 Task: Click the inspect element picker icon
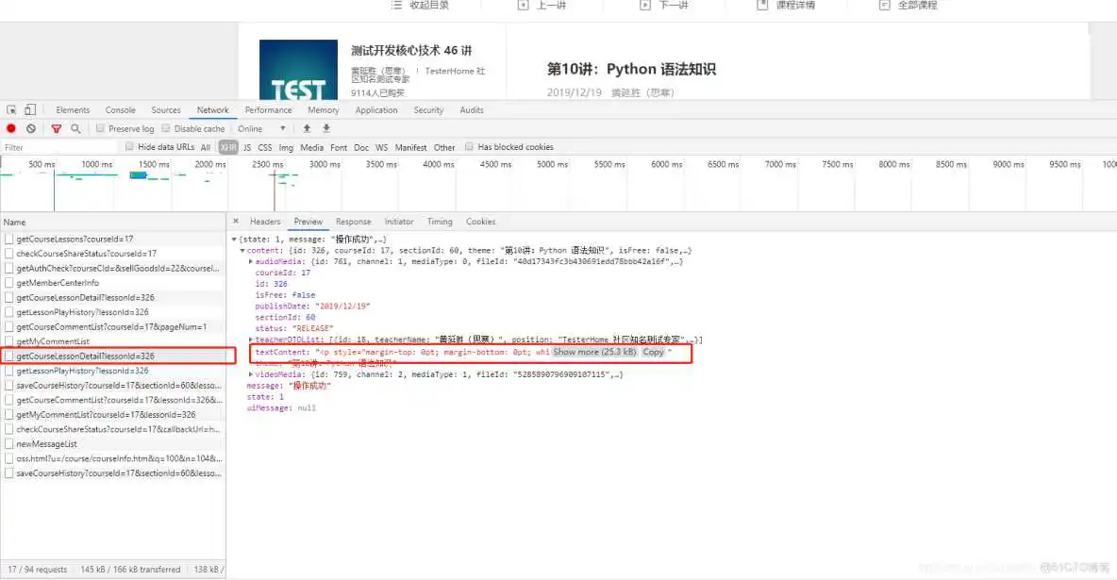tap(11, 109)
